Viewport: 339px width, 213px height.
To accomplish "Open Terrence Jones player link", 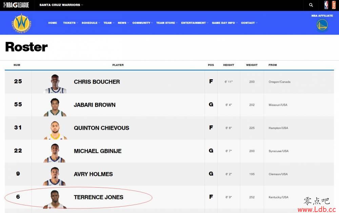I will point(99,197).
